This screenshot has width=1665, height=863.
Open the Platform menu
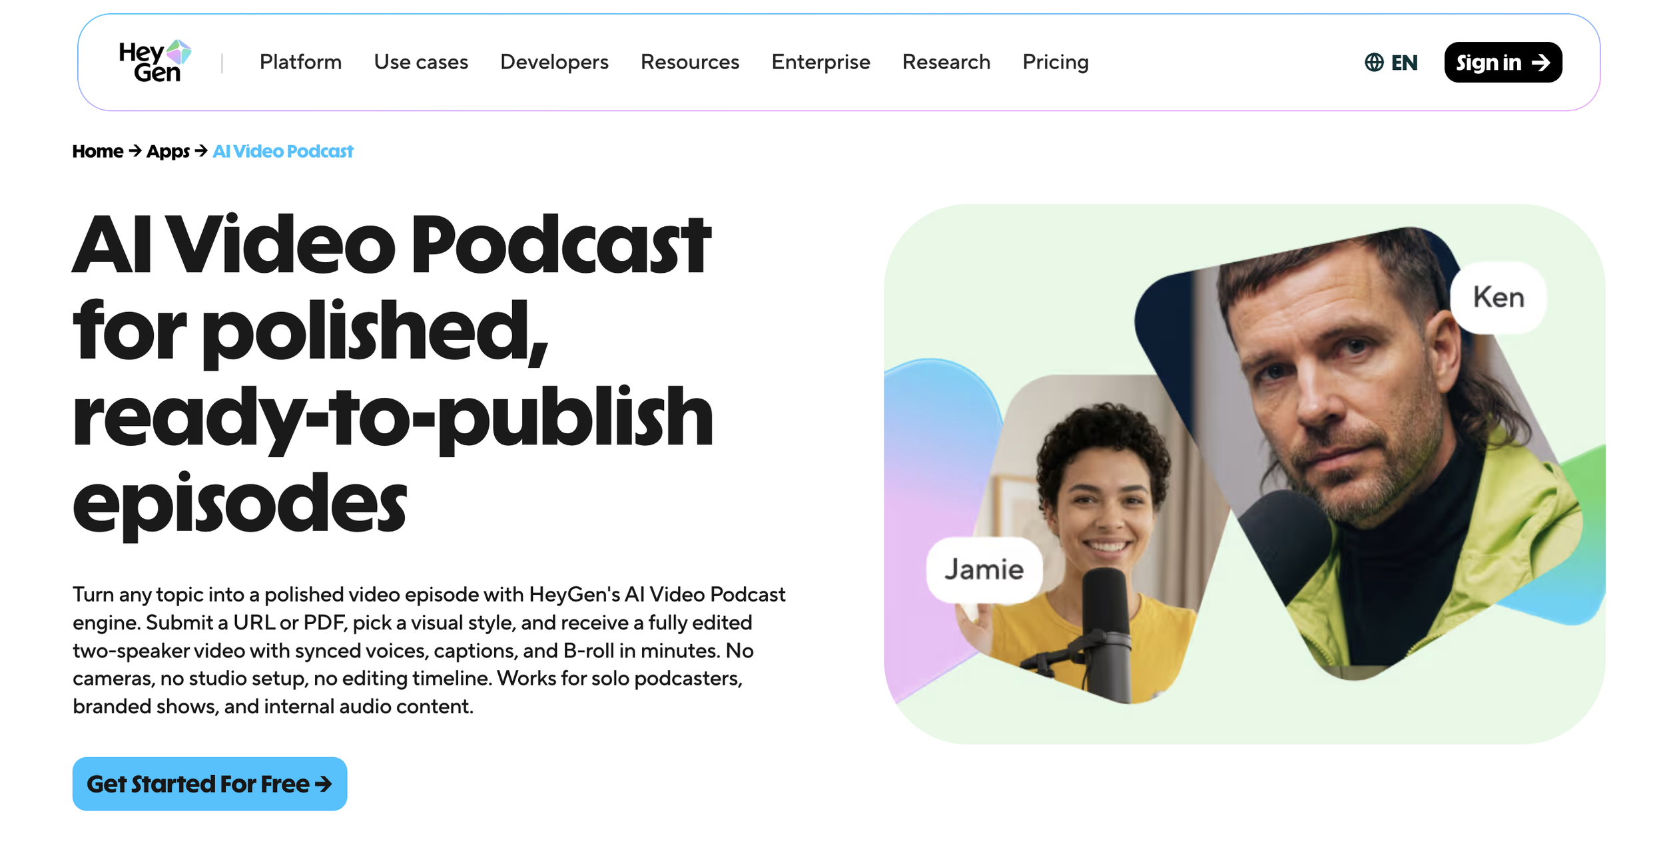tap(300, 62)
